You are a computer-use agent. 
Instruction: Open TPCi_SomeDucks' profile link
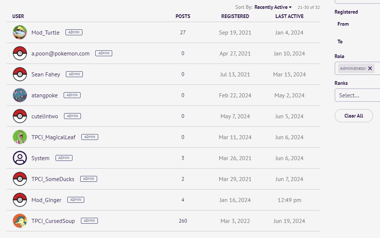coord(53,179)
